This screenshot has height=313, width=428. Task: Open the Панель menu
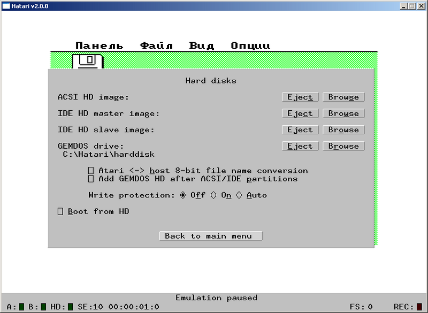(100, 45)
